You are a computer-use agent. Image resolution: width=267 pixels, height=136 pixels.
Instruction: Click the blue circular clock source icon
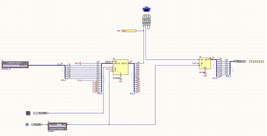27,124
